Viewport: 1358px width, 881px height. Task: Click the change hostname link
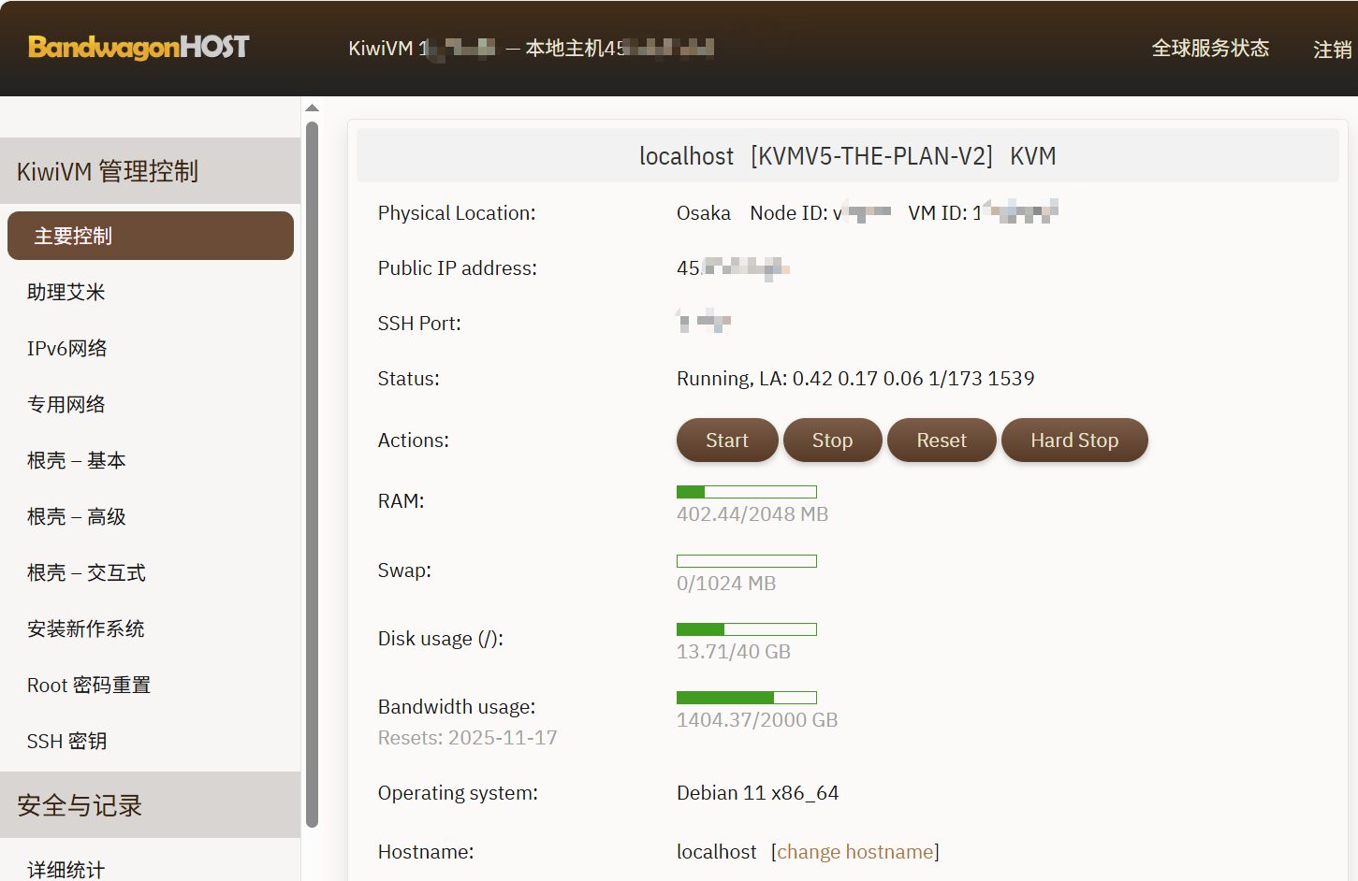854,852
